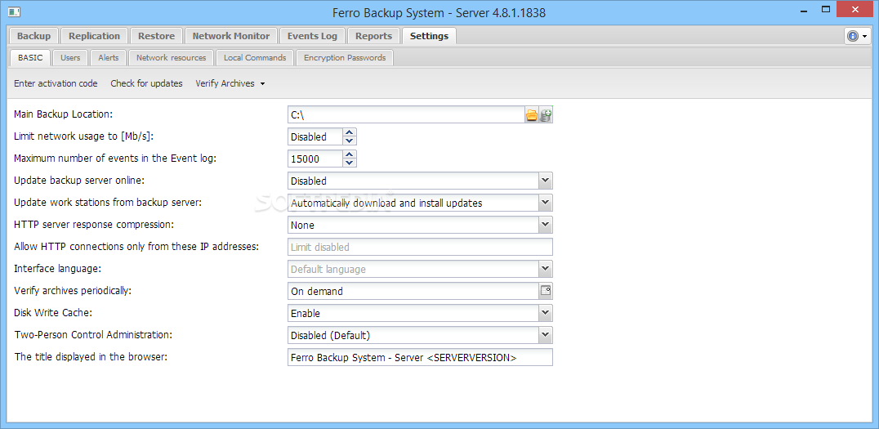Click the Event log maximum events field

point(315,159)
